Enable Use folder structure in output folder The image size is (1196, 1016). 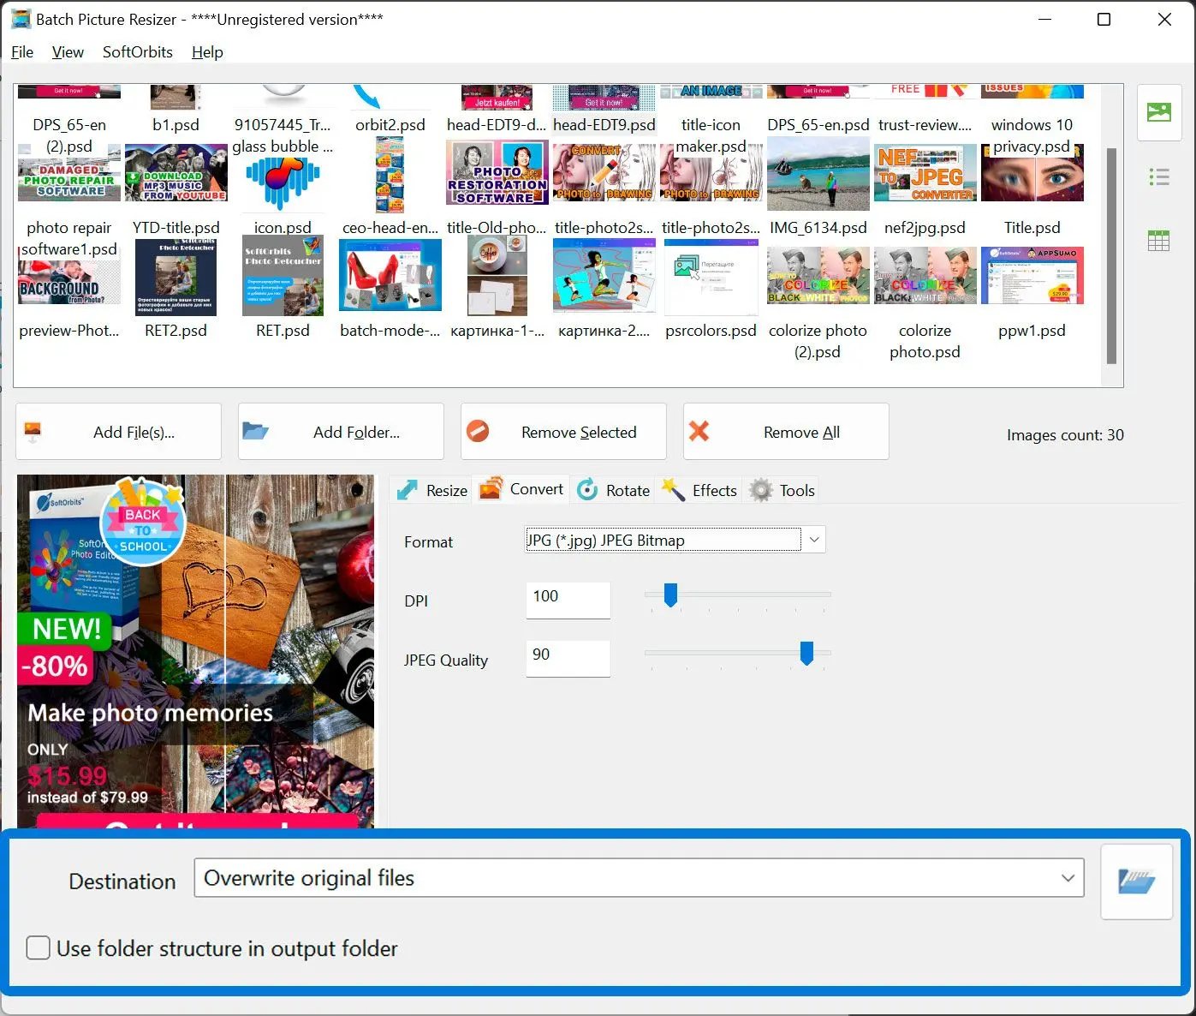[x=38, y=948]
